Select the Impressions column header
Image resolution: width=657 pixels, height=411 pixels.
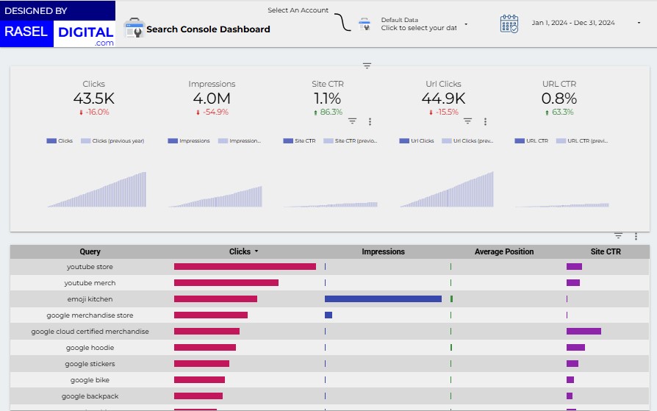[x=383, y=251]
